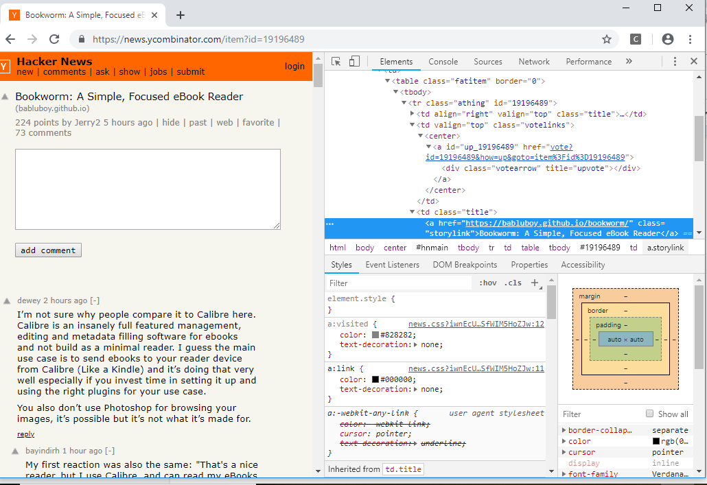Viewport: 707px width, 485px height.
Task: Collapse the a id up_19196489 node
Action: click(429, 147)
